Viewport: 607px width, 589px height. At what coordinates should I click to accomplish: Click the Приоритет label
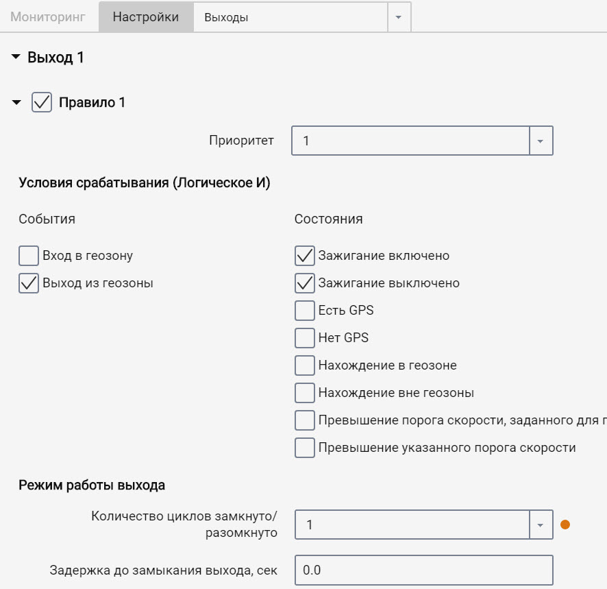click(x=242, y=141)
